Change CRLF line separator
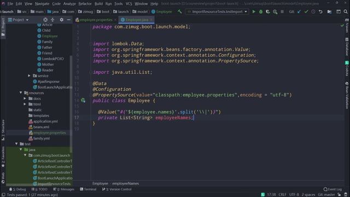Image resolution: width=350 pixels, height=197 pixels. pyautogui.click(x=282, y=195)
